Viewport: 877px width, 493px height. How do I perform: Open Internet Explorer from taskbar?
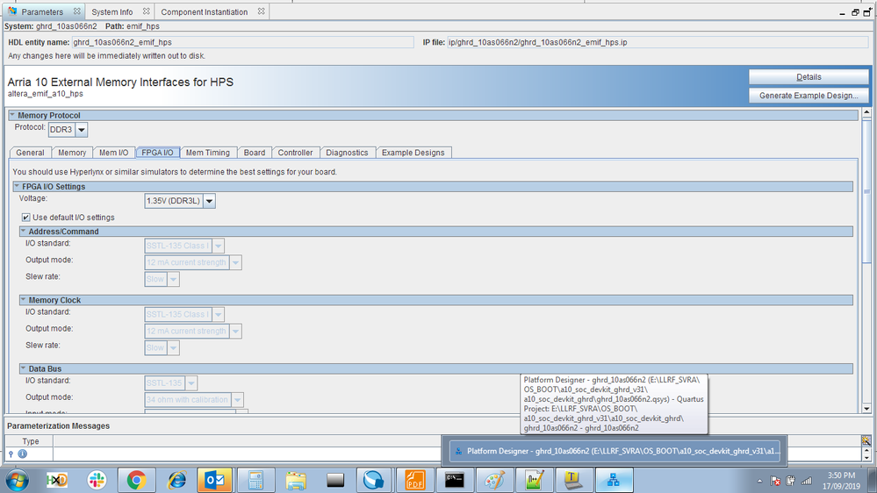click(176, 480)
